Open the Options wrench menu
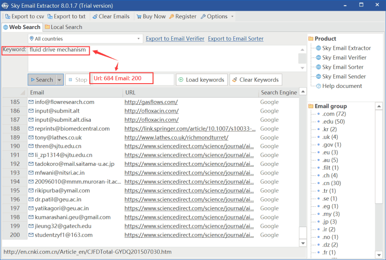Screen dimensions: 386x260 click(x=214, y=16)
